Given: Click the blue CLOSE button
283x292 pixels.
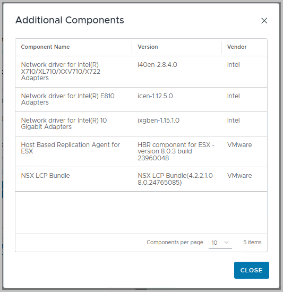Looking at the screenshot, I should point(252,270).
